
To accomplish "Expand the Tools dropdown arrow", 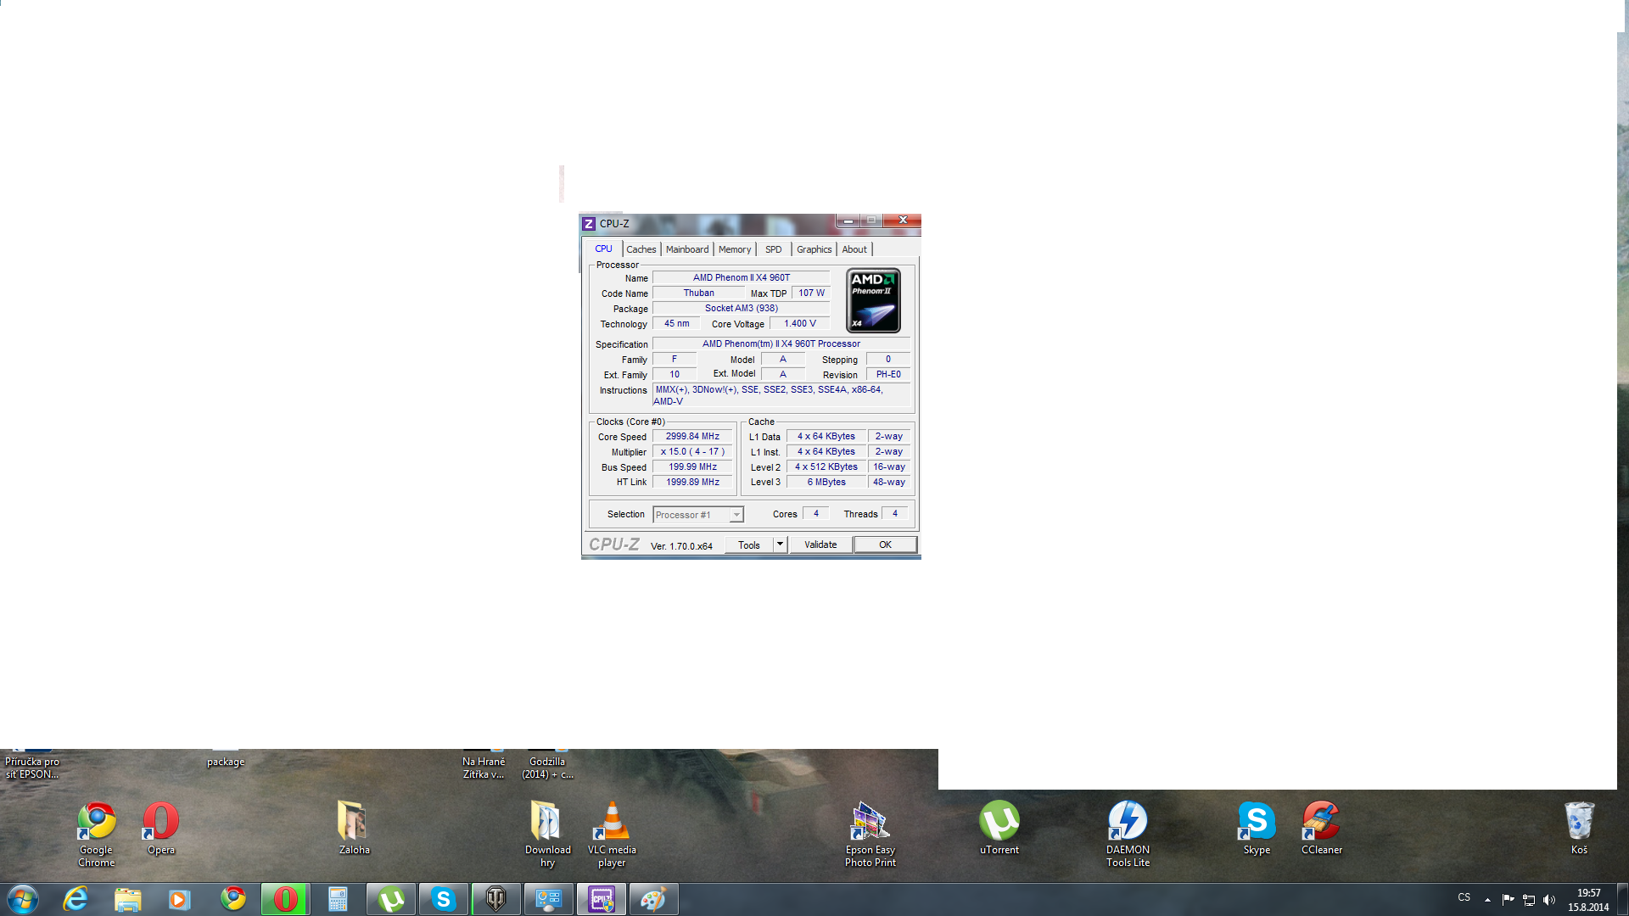I will 781,545.
